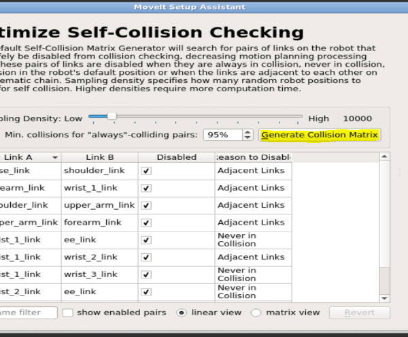Sort by the Link A column header
The image size is (408, 337).
(x=30, y=157)
